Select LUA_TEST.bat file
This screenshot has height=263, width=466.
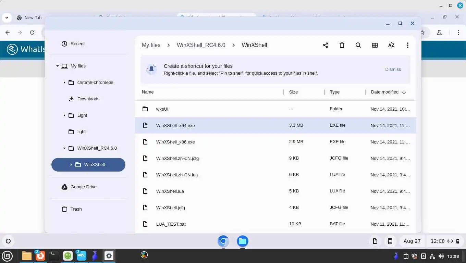(x=275, y=224)
